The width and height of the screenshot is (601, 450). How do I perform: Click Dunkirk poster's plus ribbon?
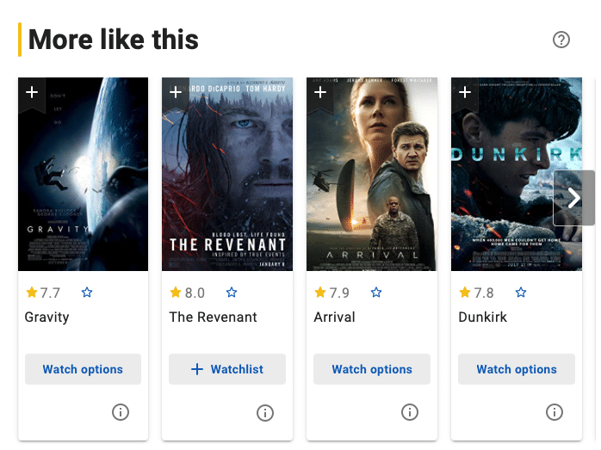coord(466,93)
